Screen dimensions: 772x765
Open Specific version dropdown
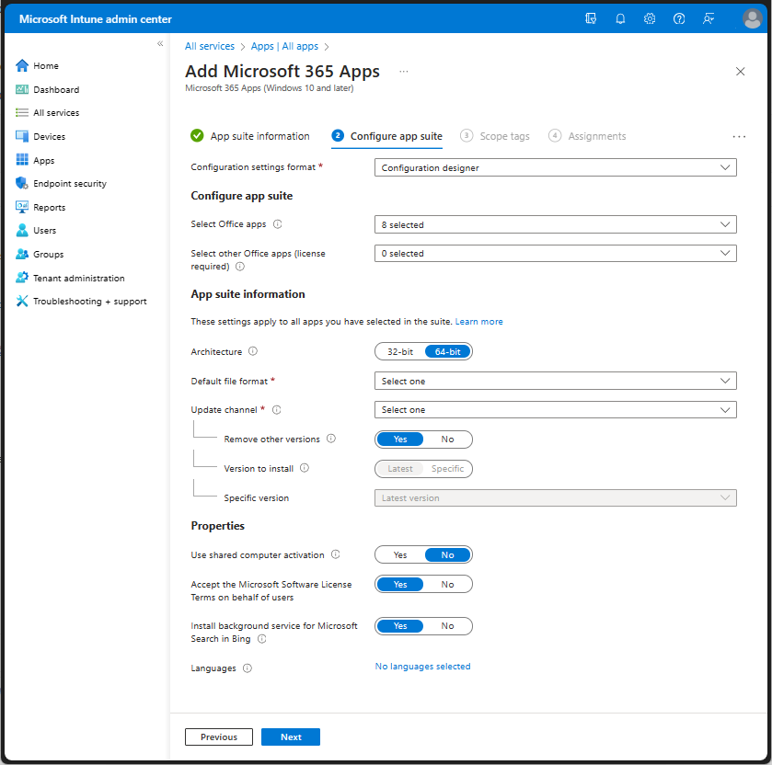tap(556, 497)
